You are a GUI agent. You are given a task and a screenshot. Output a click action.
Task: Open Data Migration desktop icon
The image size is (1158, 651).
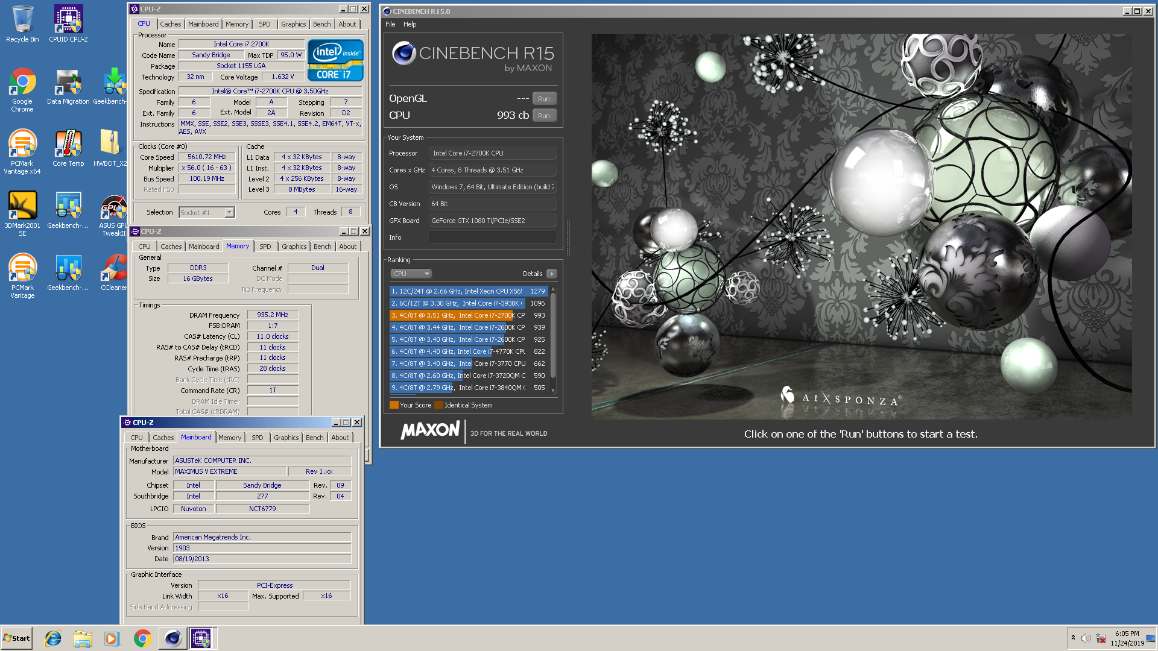(68, 87)
